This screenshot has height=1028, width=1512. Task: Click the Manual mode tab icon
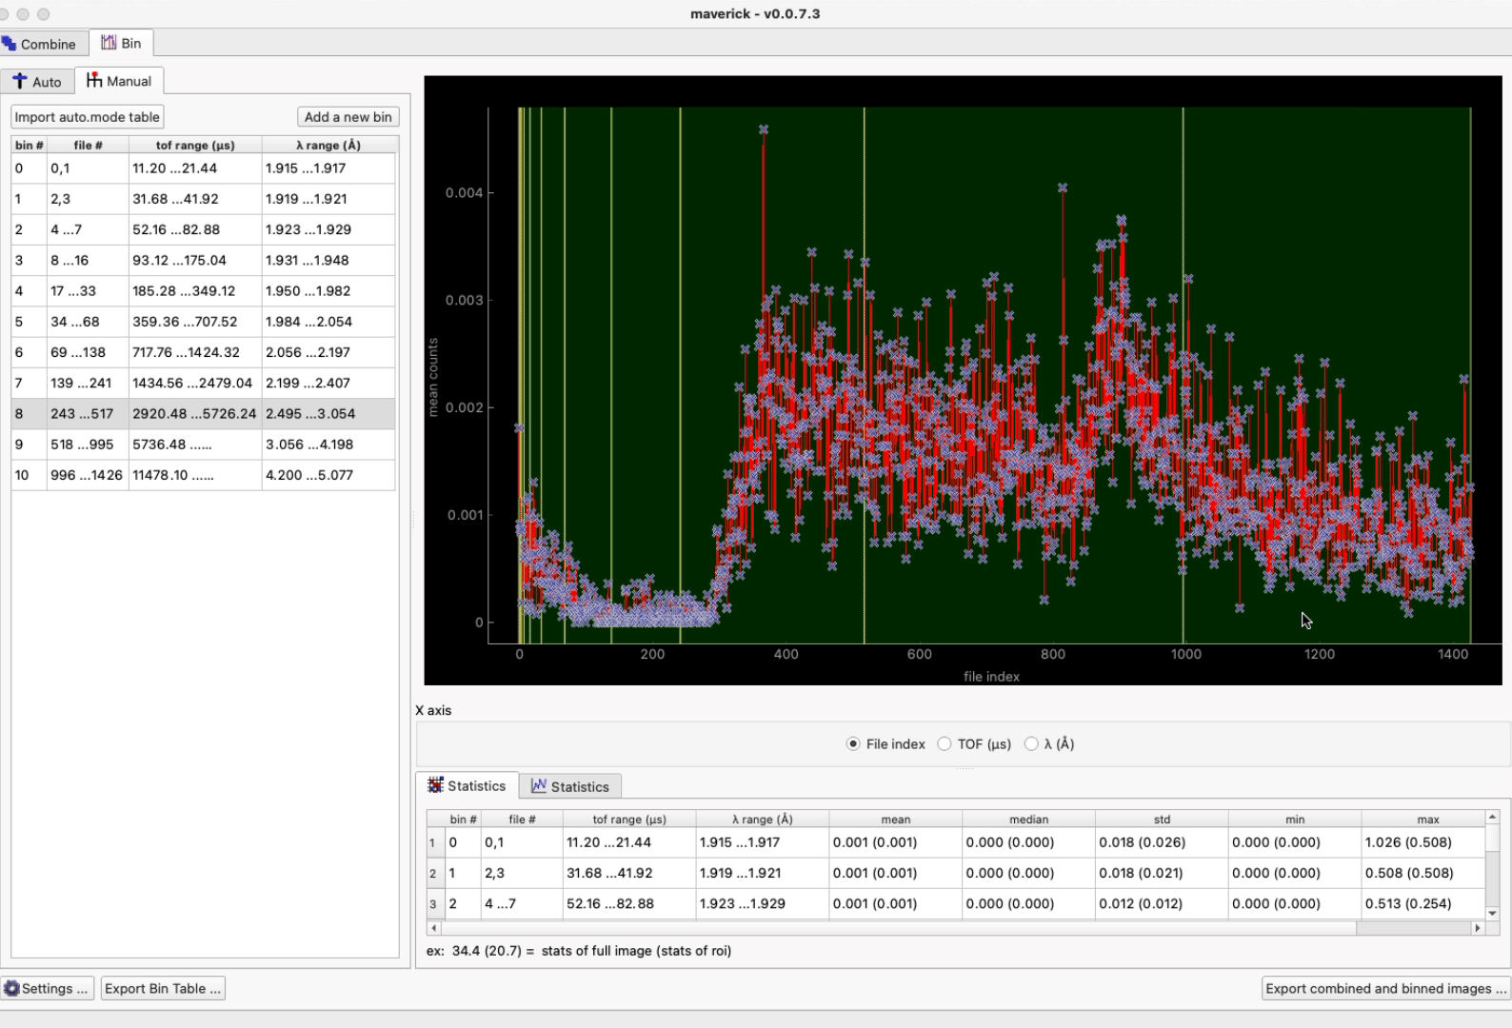click(94, 81)
